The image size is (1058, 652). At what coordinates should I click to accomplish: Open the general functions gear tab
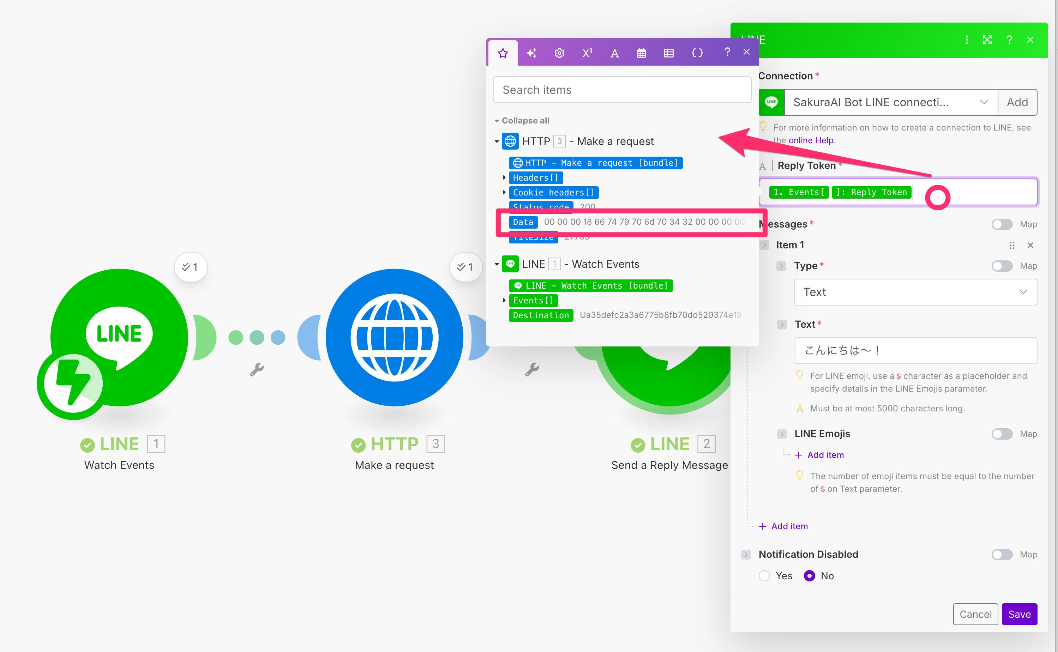pos(559,53)
